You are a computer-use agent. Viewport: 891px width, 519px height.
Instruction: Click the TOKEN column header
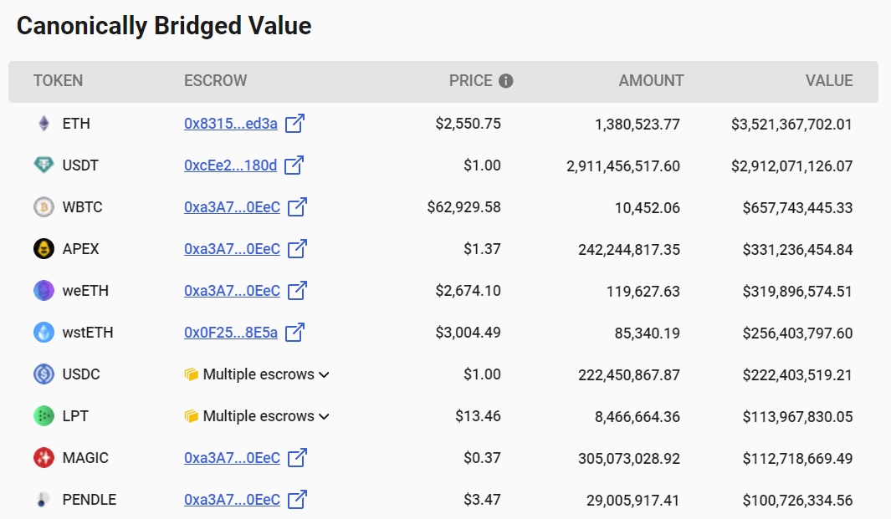58,80
